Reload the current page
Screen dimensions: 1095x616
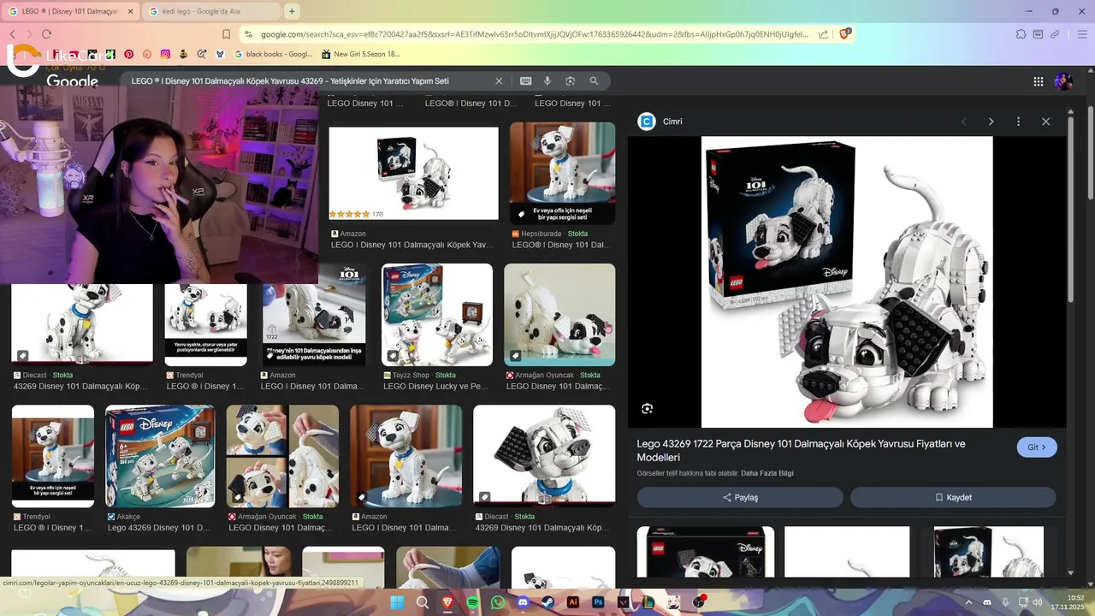[46, 34]
